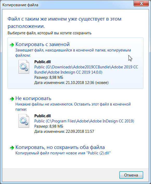
Task: Choose Копировать, но сохранить оба файла
Action: [60, 147]
